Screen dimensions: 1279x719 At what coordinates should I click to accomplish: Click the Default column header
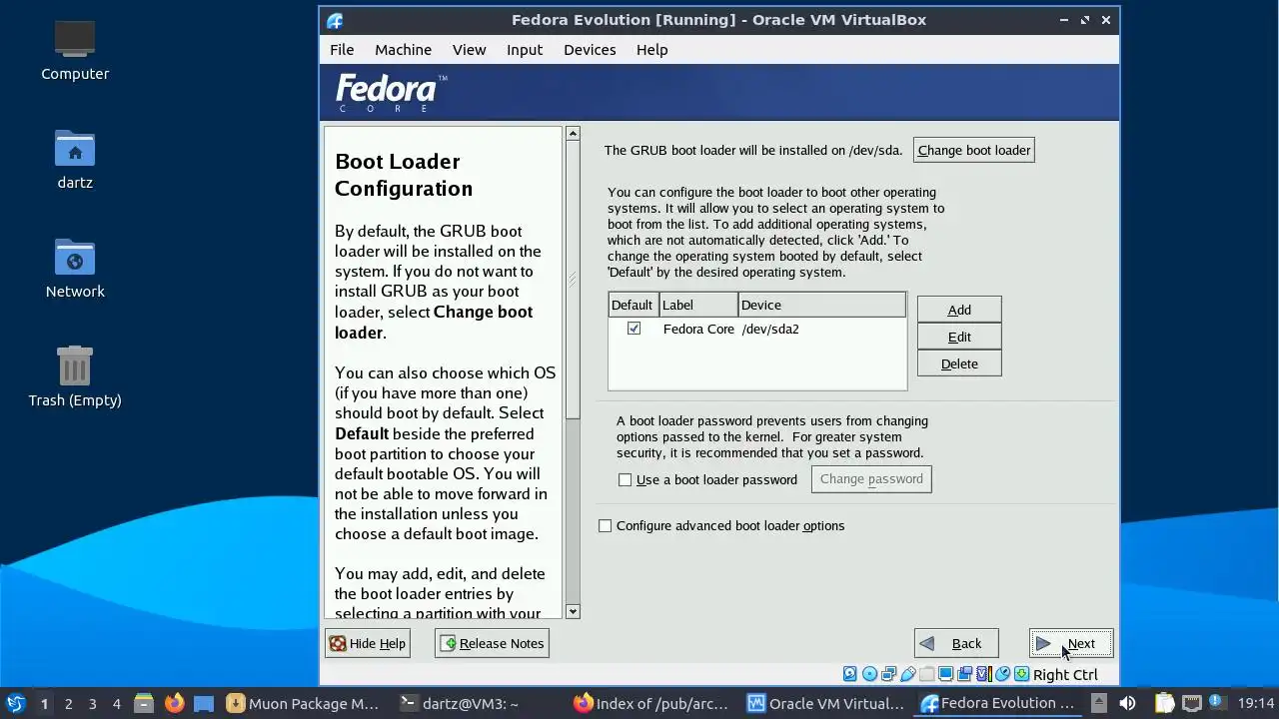[633, 305]
